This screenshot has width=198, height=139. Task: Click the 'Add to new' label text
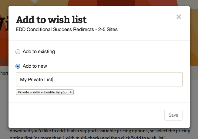pyautogui.click(x=35, y=66)
